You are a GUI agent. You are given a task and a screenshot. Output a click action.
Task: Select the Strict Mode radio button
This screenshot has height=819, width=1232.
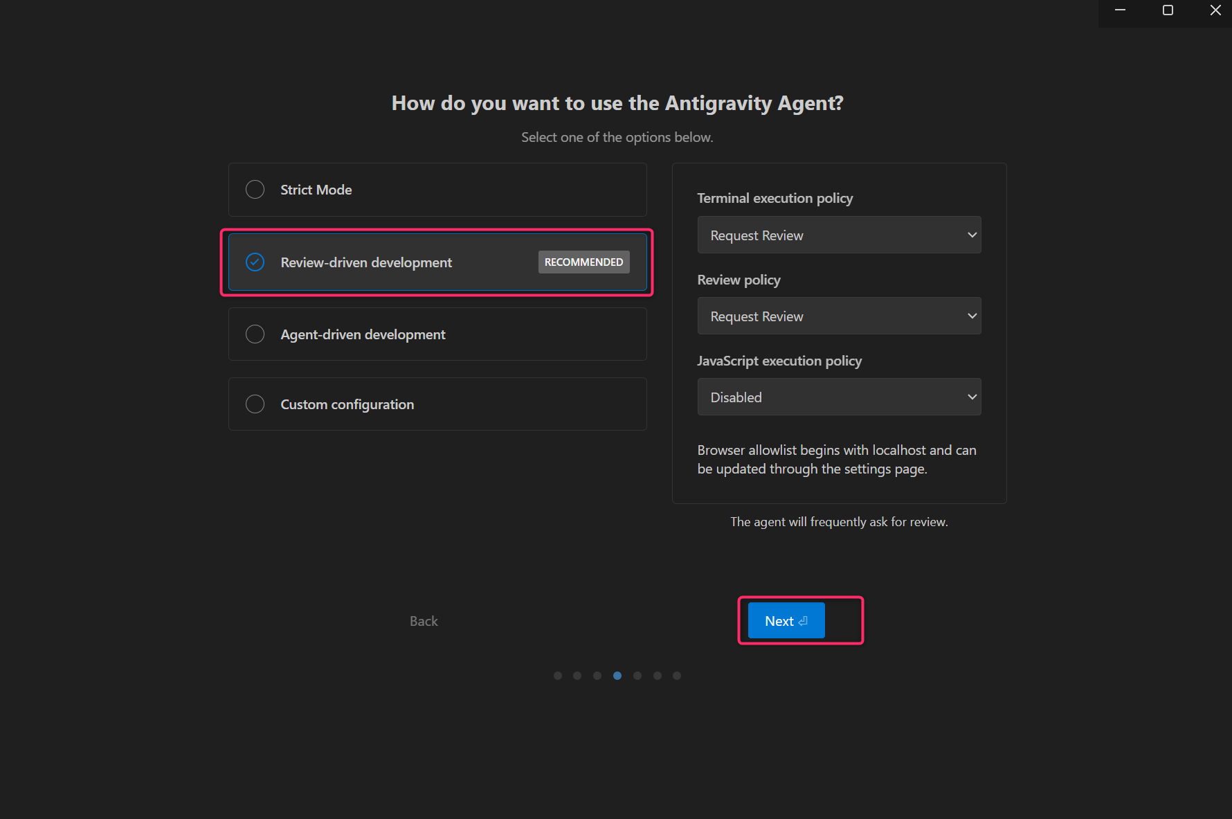click(x=255, y=190)
